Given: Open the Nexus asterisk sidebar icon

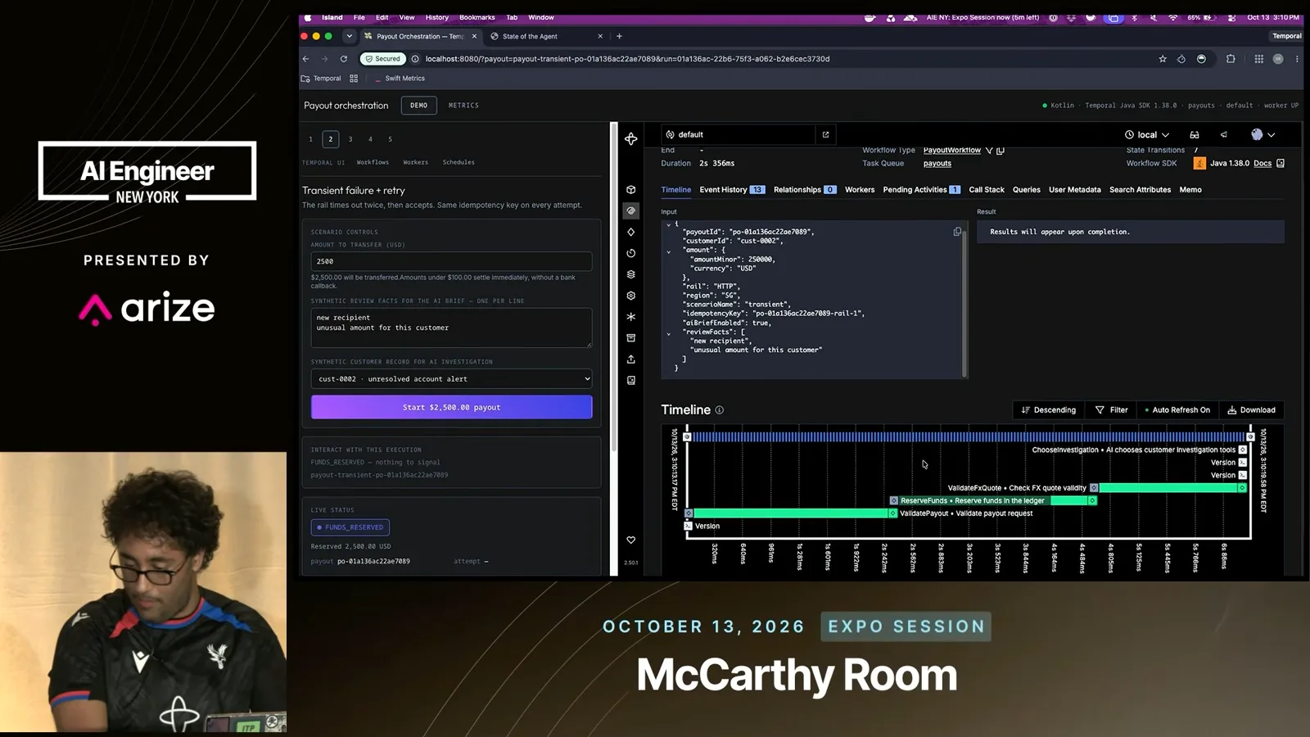Looking at the screenshot, I should (x=630, y=317).
